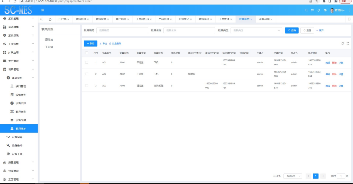Expand the 系统建模 sidebar menu
Screen dimensions: 353x184
(19, 27)
